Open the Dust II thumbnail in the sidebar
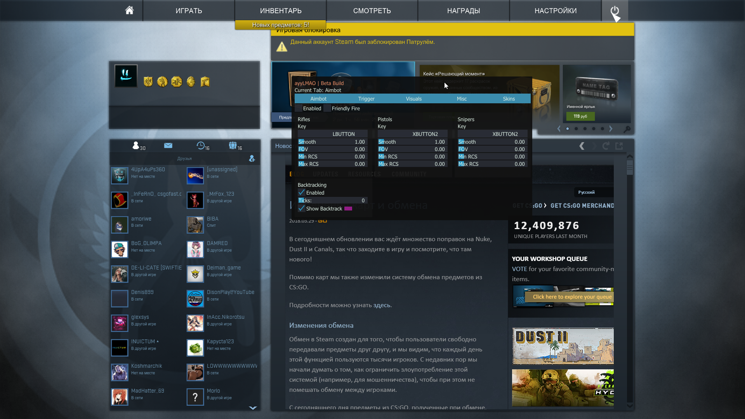This screenshot has height=419, width=745. 562,346
